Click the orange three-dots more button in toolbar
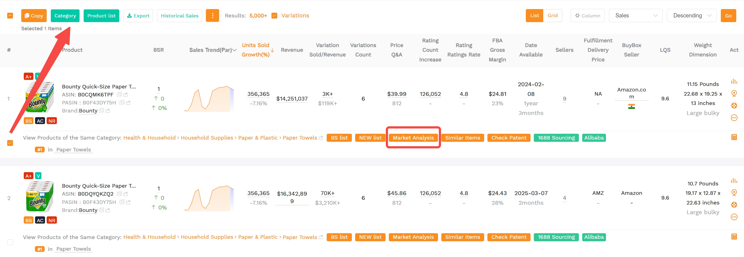This screenshot has height=257, width=744. click(212, 15)
